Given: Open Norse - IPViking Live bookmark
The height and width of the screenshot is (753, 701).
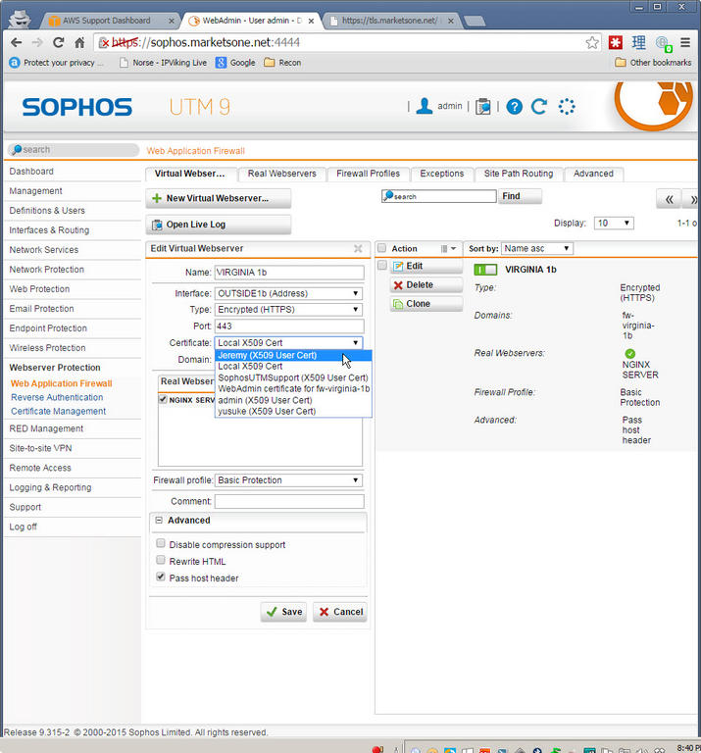Looking at the screenshot, I should tap(164, 63).
